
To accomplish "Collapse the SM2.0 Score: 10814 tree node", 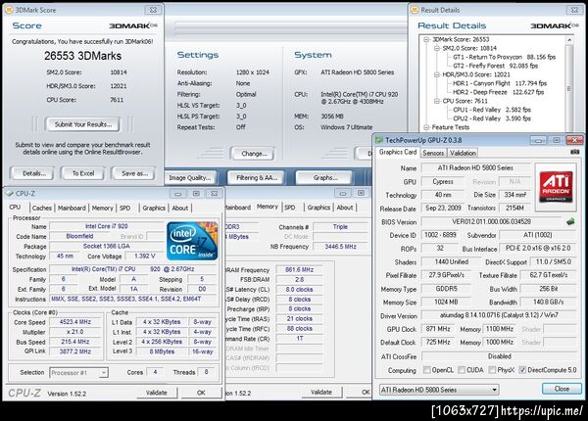I will (436, 48).
